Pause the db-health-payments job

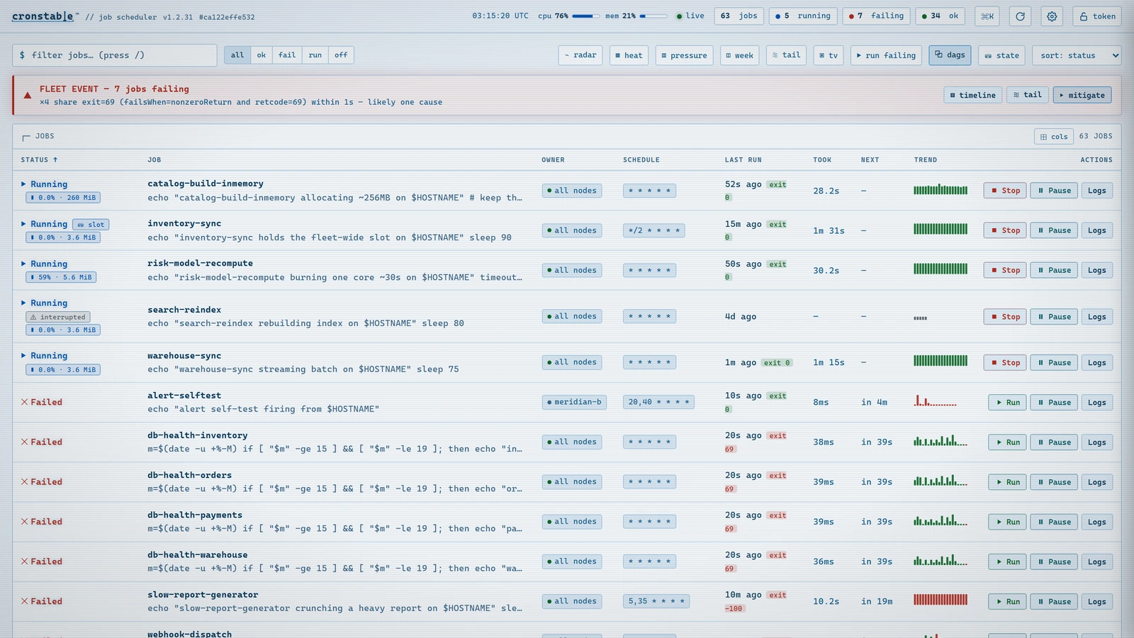1054,522
